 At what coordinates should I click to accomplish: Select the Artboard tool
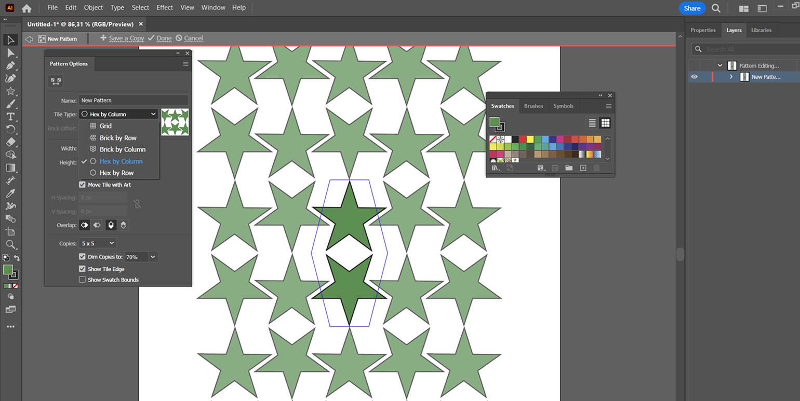click(x=10, y=231)
